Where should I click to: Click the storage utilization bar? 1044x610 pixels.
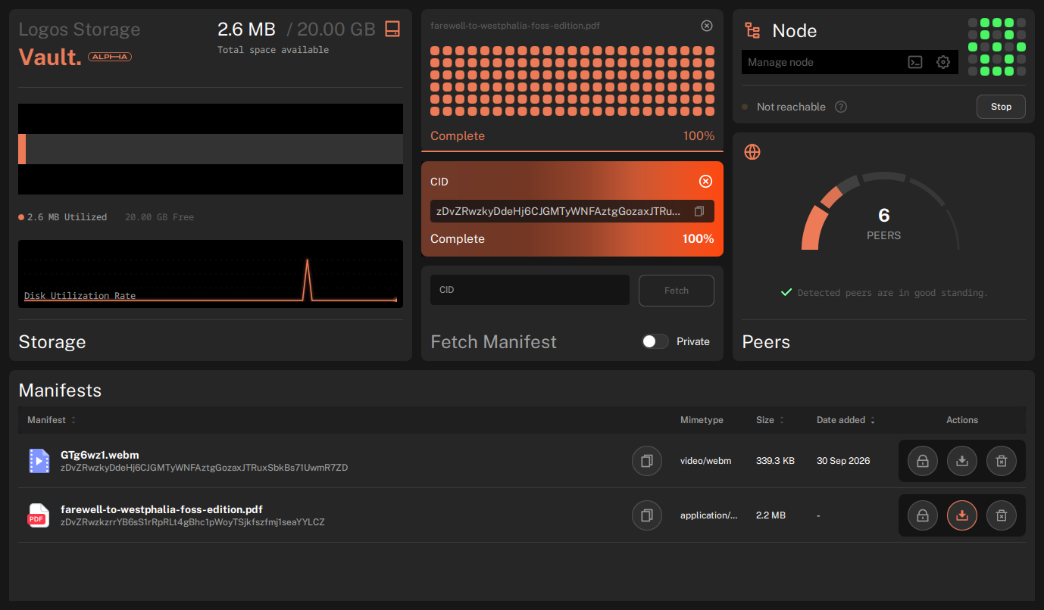211,149
